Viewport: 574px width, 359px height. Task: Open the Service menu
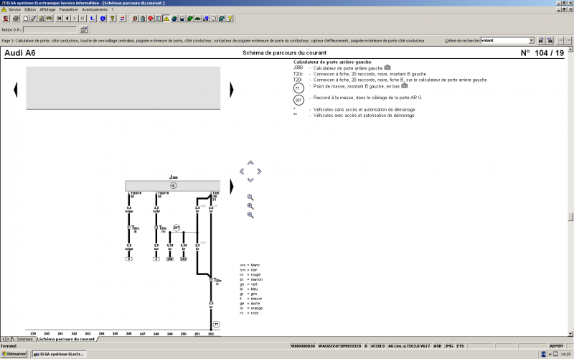click(14, 9)
